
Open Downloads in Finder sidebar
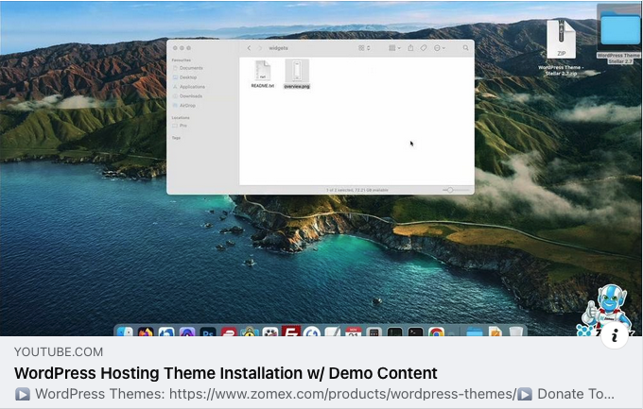187,96
